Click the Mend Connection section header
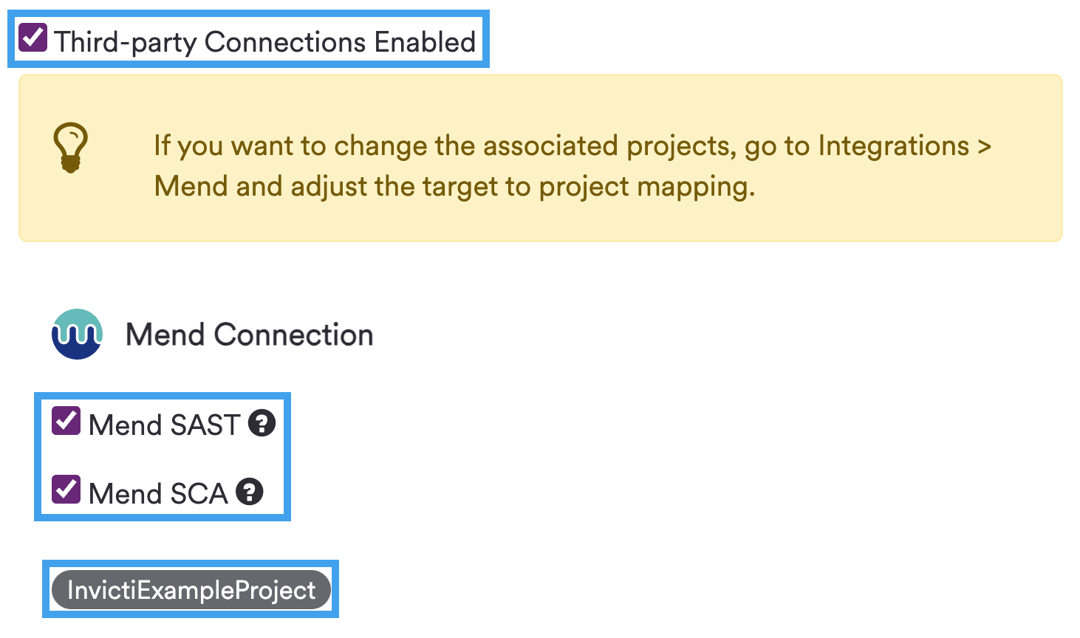Viewport: 1080px width, 638px height. 250,334
